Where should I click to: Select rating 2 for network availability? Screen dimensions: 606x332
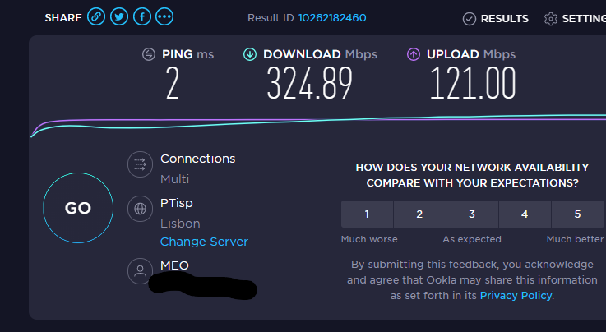pos(419,214)
